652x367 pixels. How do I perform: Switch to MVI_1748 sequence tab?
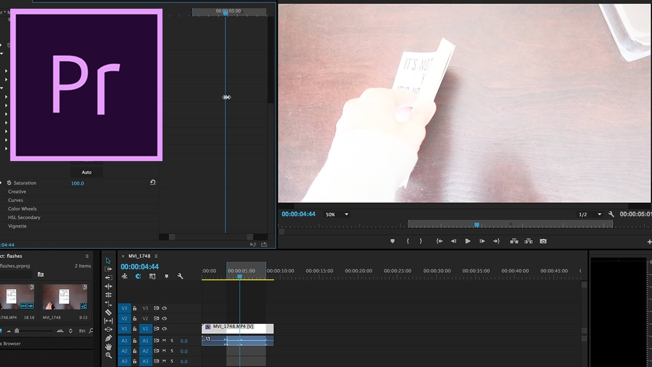tap(139, 256)
